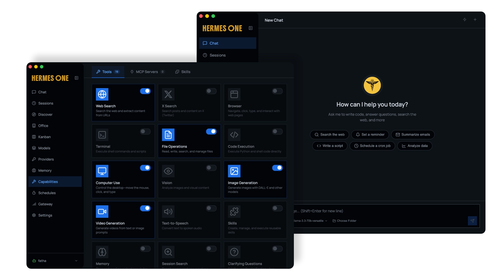
Task: Open Gateway in the sidebar
Action: tap(55, 204)
